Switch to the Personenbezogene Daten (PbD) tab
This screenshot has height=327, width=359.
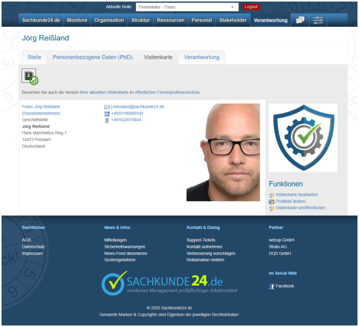click(92, 57)
